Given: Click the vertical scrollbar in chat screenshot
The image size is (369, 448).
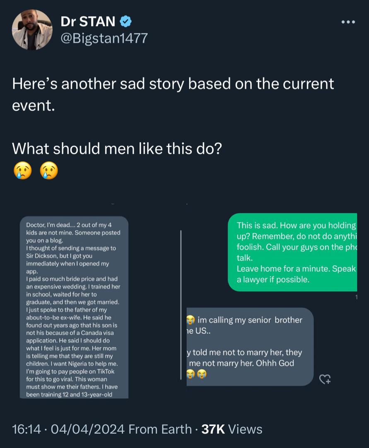Looking at the screenshot, I should click(x=181, y=305).
